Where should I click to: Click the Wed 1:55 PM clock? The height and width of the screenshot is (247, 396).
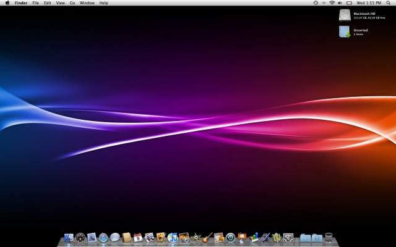pos(369,3)
